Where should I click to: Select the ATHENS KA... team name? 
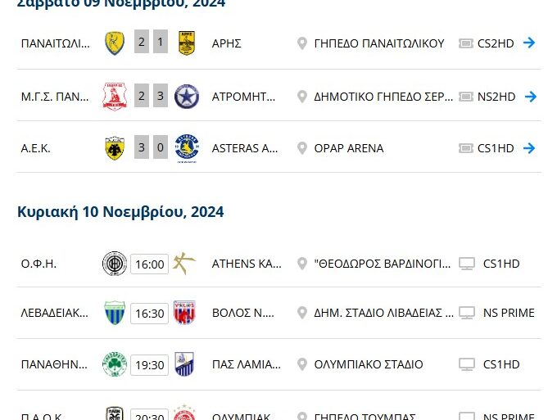[247, 264]
